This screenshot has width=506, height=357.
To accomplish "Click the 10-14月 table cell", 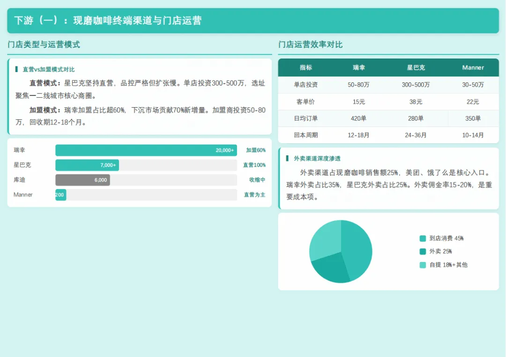I will pos(473,135).
